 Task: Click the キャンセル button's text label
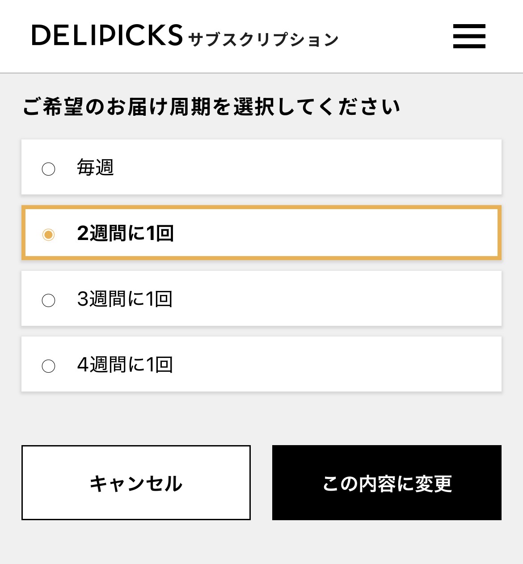136,483
